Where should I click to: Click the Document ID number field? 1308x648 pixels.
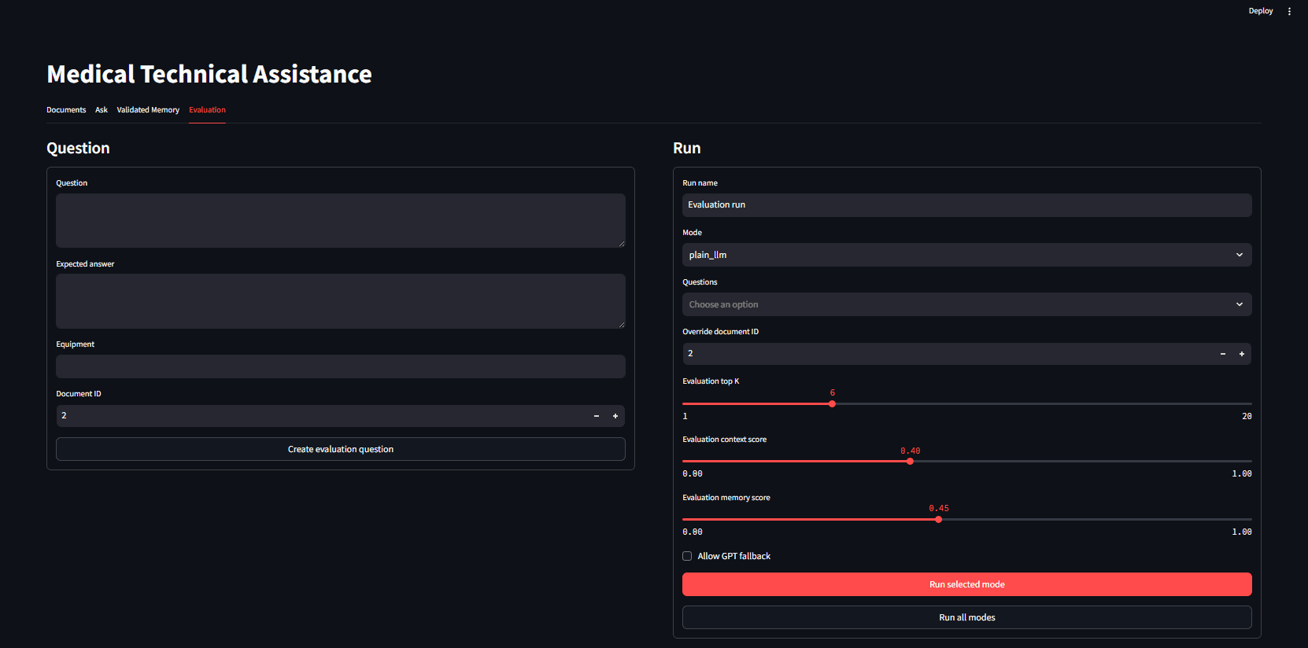click(x=321, y=416)
